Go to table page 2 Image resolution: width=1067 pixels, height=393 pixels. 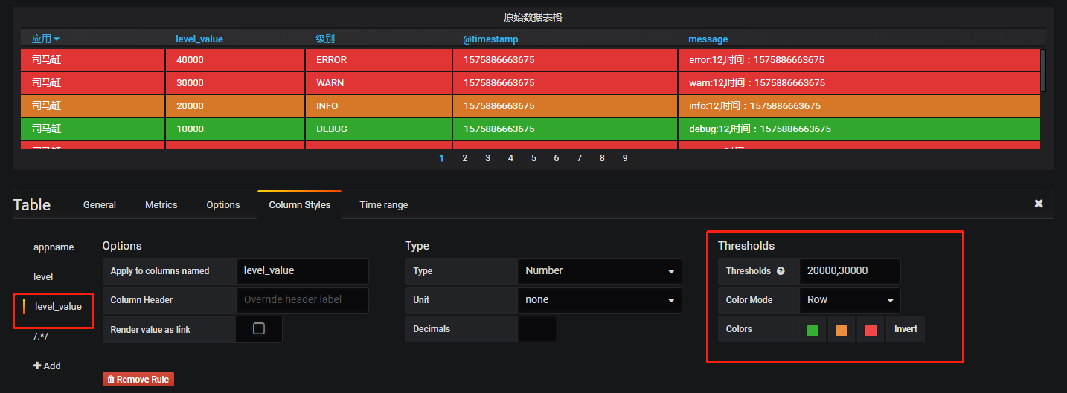click(x=464, y=158)
